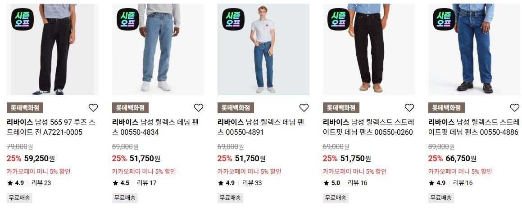
Task: Toggle wishlist heart for 565 97 loose straight jeans
Action: [93, 107]
